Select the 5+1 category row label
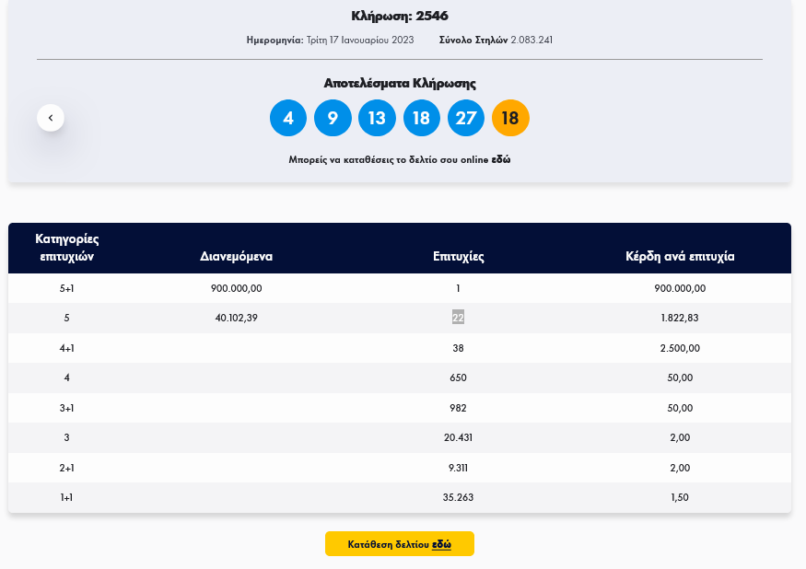Image resolution: width=806 pixels, height=569 pixels. pos(67,288)
